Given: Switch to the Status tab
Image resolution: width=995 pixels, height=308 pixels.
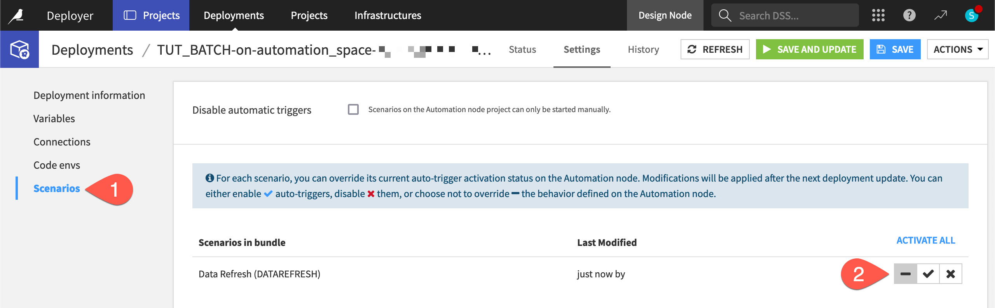Looking at the screenshot, I should point(522,49).
